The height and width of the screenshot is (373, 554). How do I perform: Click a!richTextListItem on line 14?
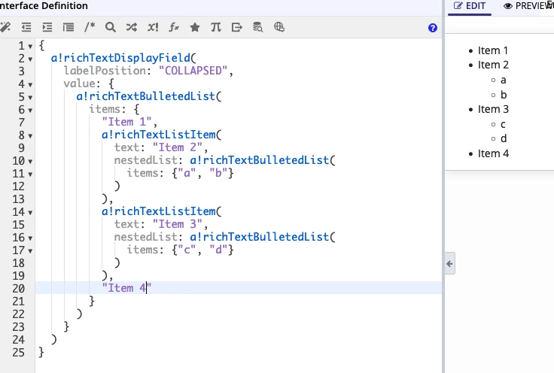(159, 211)
